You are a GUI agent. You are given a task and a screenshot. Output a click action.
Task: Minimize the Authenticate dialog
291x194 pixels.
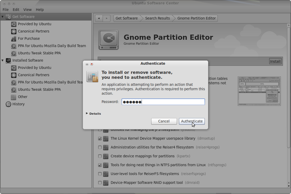(x=87, y=64)
